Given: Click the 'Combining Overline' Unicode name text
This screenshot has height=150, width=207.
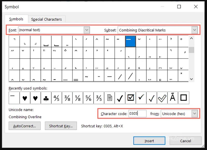Looking at the screenshot, I should coord(25,117).
